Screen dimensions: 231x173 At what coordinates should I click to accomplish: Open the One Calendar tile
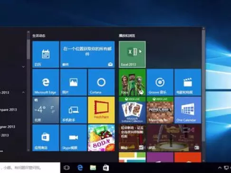click(188, 110)
